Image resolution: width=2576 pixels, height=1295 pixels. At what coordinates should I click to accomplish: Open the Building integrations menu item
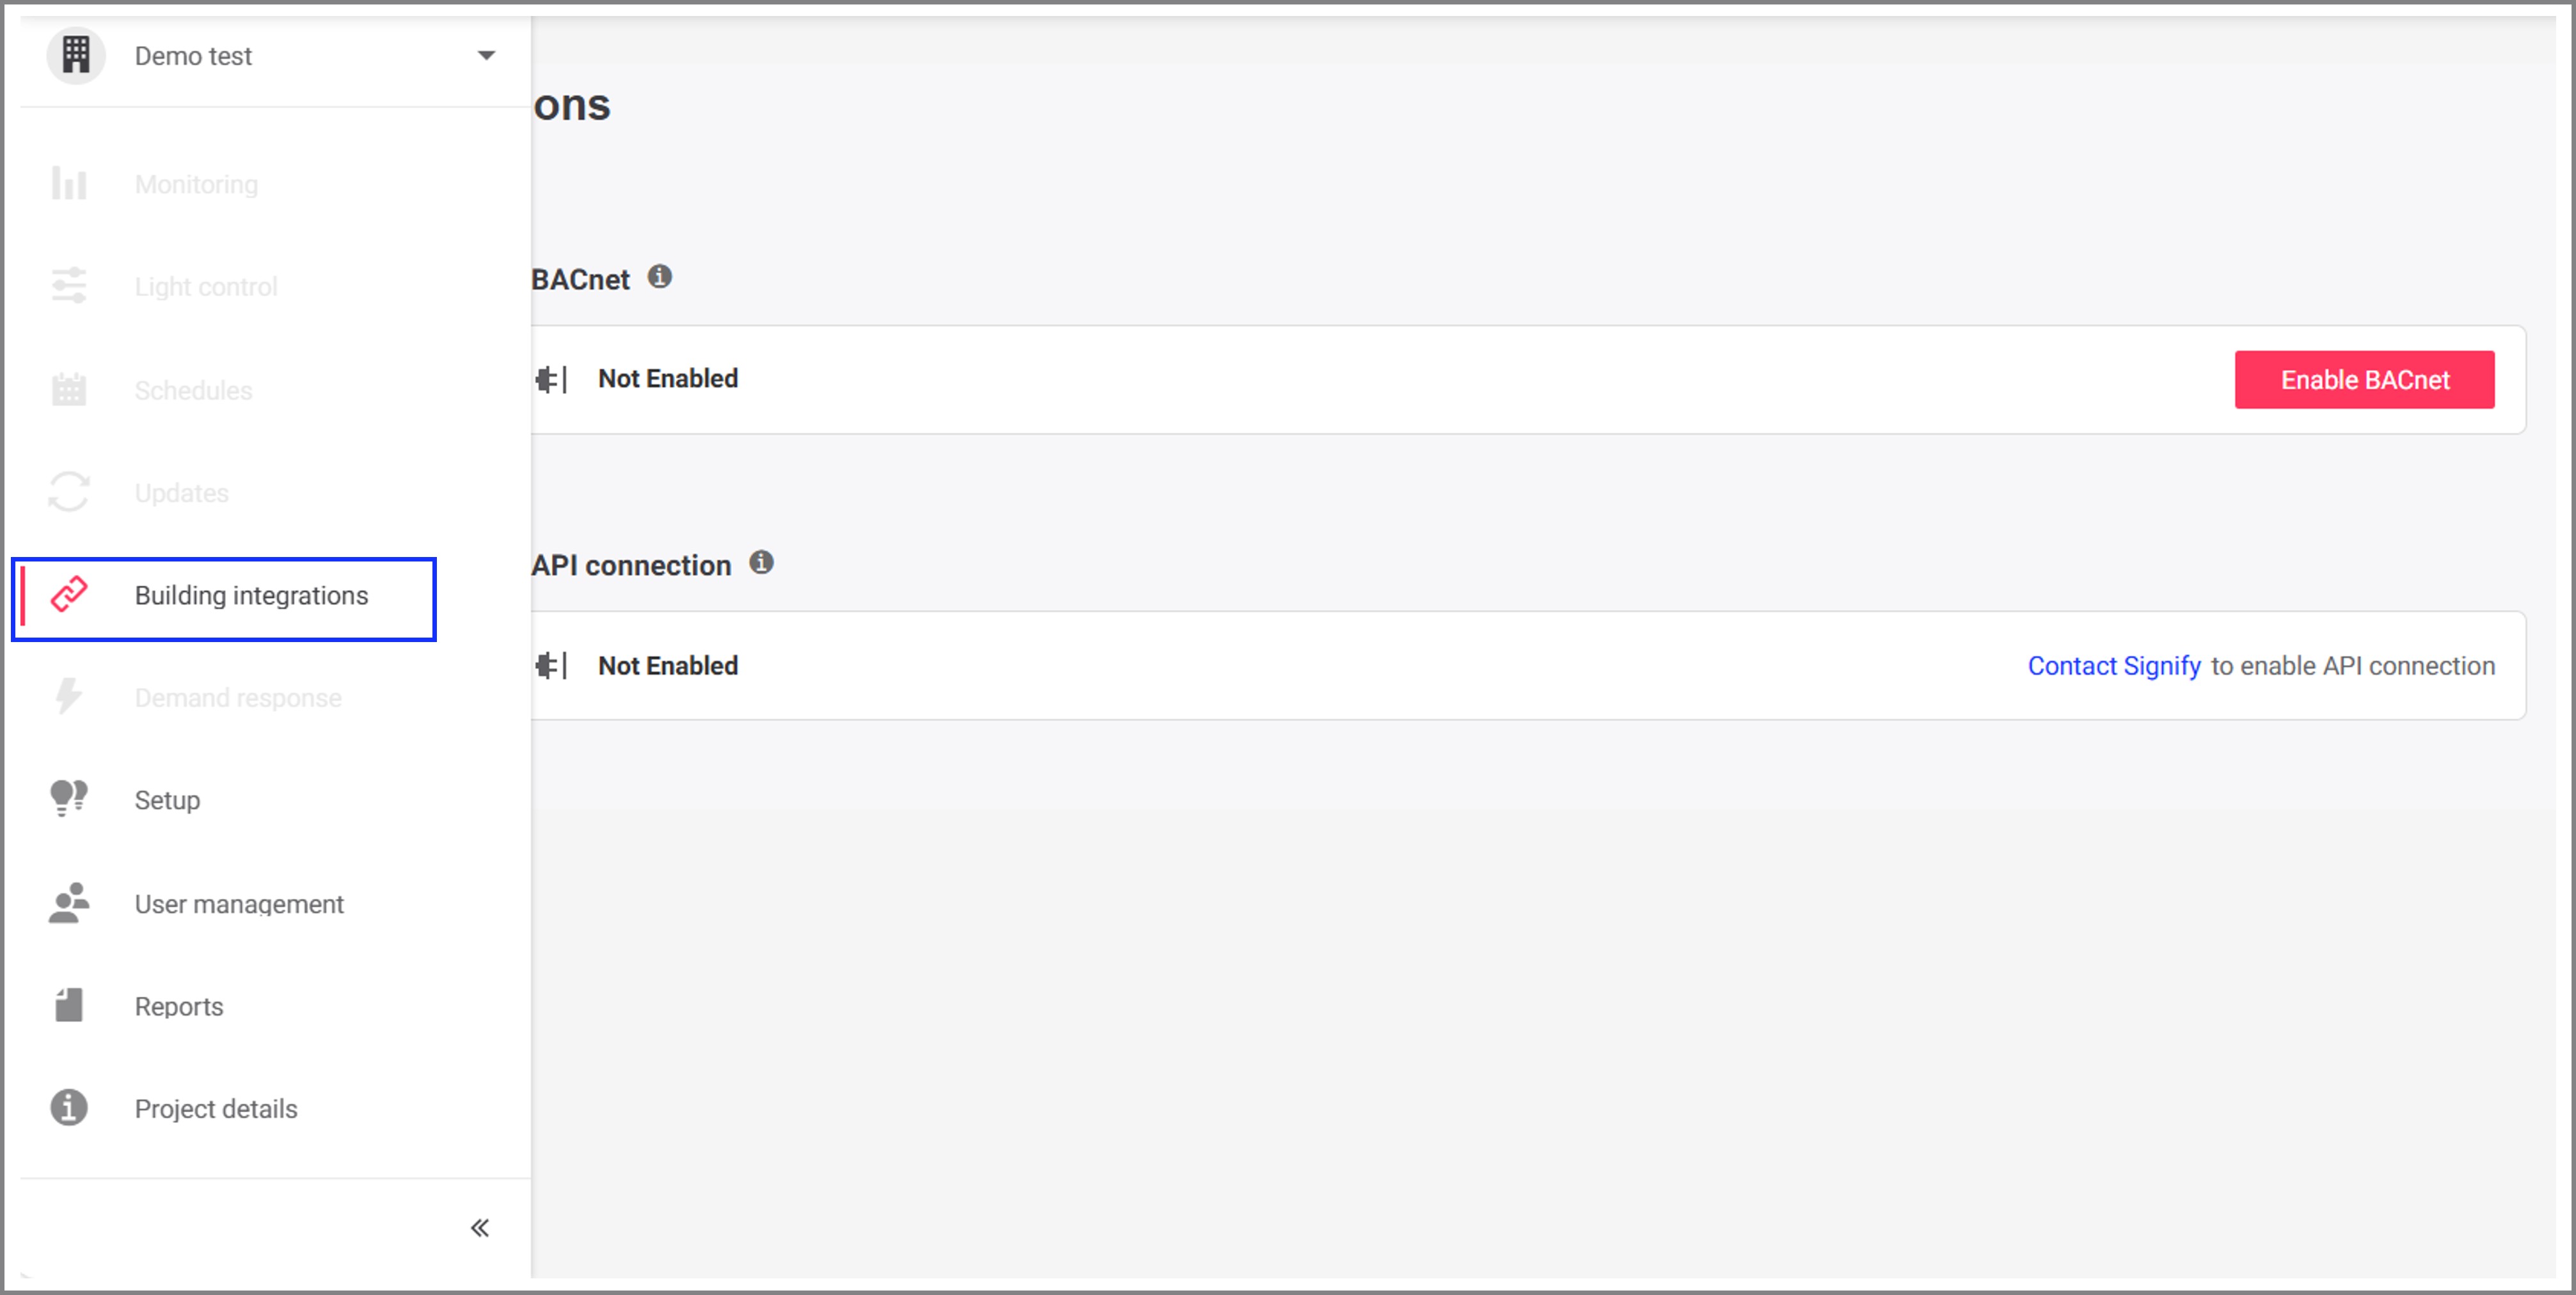tap(251, 595)
